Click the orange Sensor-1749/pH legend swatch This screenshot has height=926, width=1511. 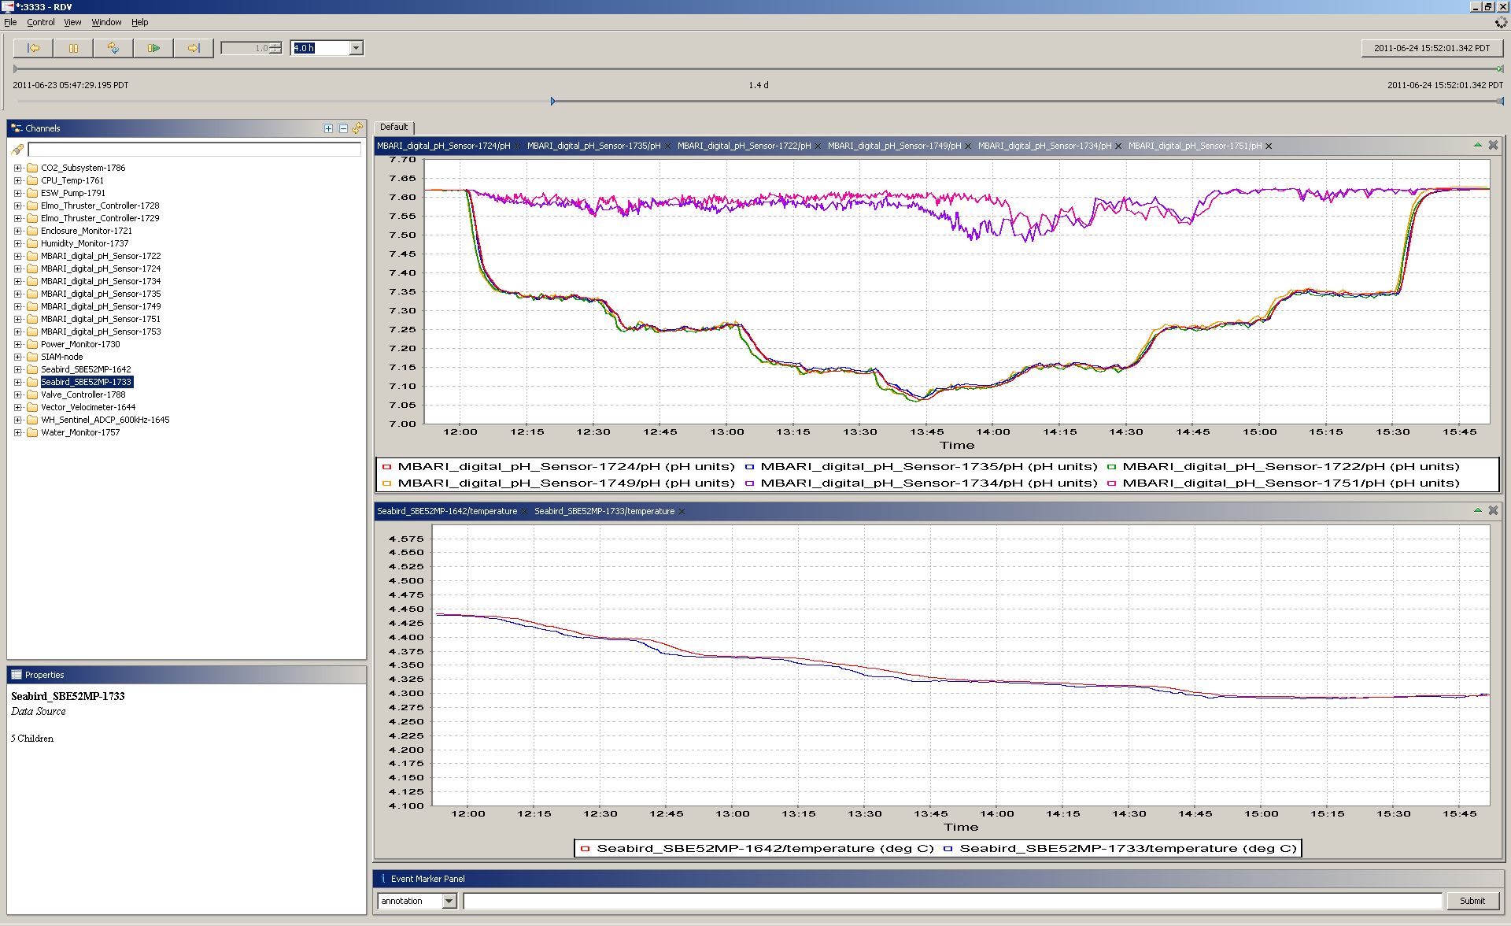click(386, 483)
